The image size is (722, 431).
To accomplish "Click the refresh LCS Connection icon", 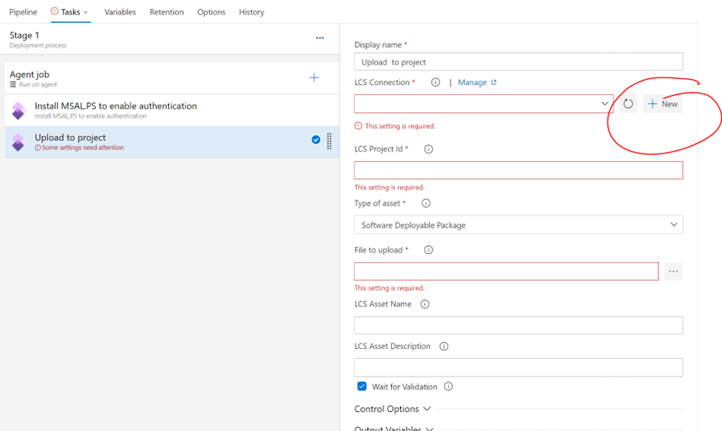I will pyautogui.click(x=628, y=104).
